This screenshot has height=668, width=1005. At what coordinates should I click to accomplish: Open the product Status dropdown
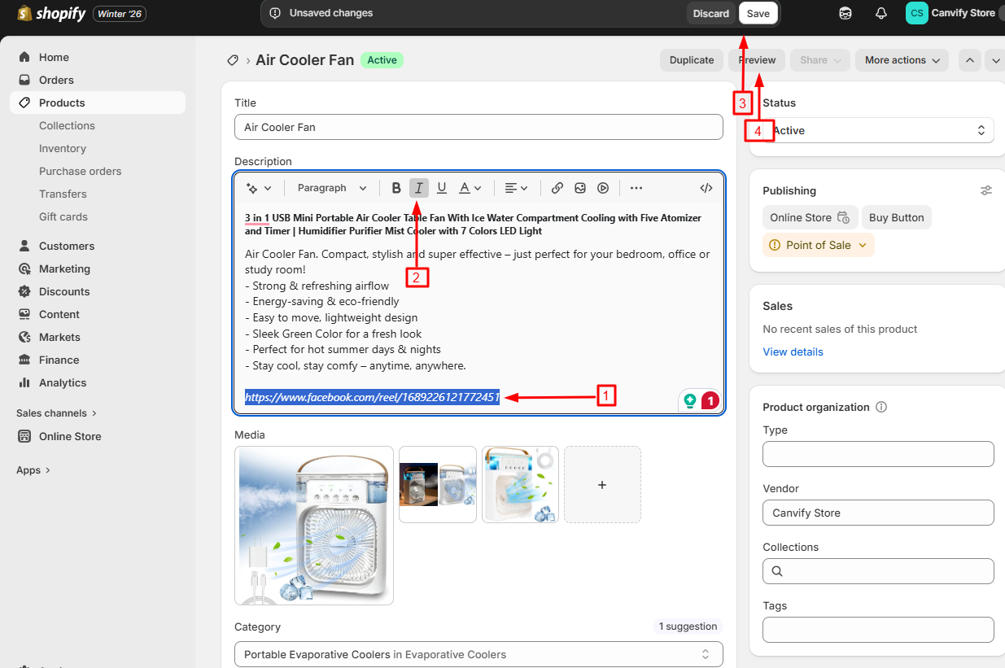click(x=878, y=130)
